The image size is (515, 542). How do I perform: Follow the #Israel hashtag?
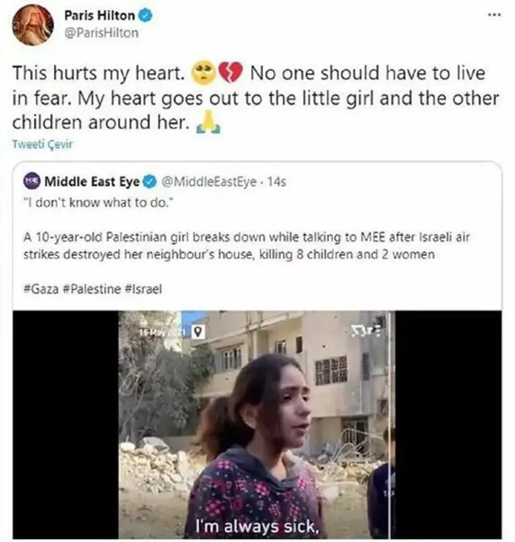143,289
